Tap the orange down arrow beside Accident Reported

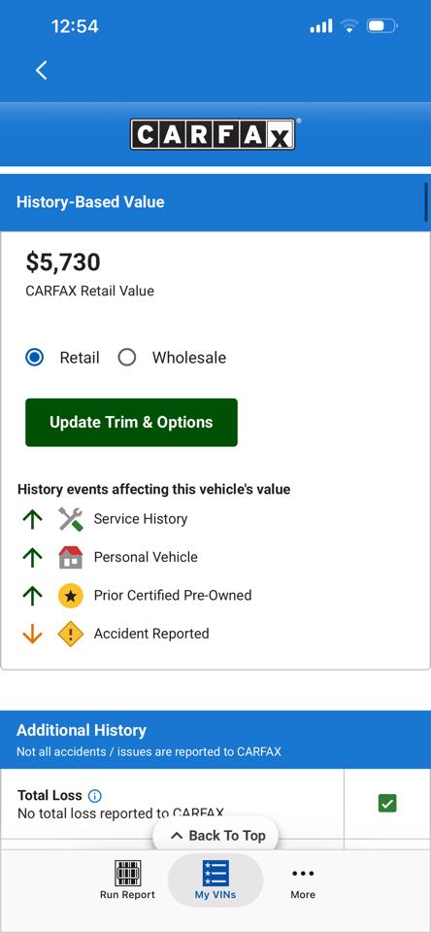[x=32, y=634]
